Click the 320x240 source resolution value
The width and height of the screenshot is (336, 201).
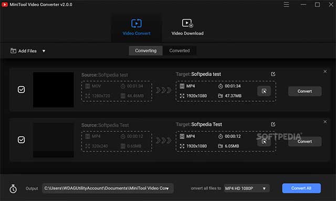[x=100, y=146]
